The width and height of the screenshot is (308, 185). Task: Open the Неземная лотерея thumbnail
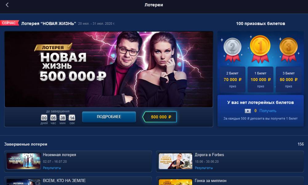click(x=23, y=161)
